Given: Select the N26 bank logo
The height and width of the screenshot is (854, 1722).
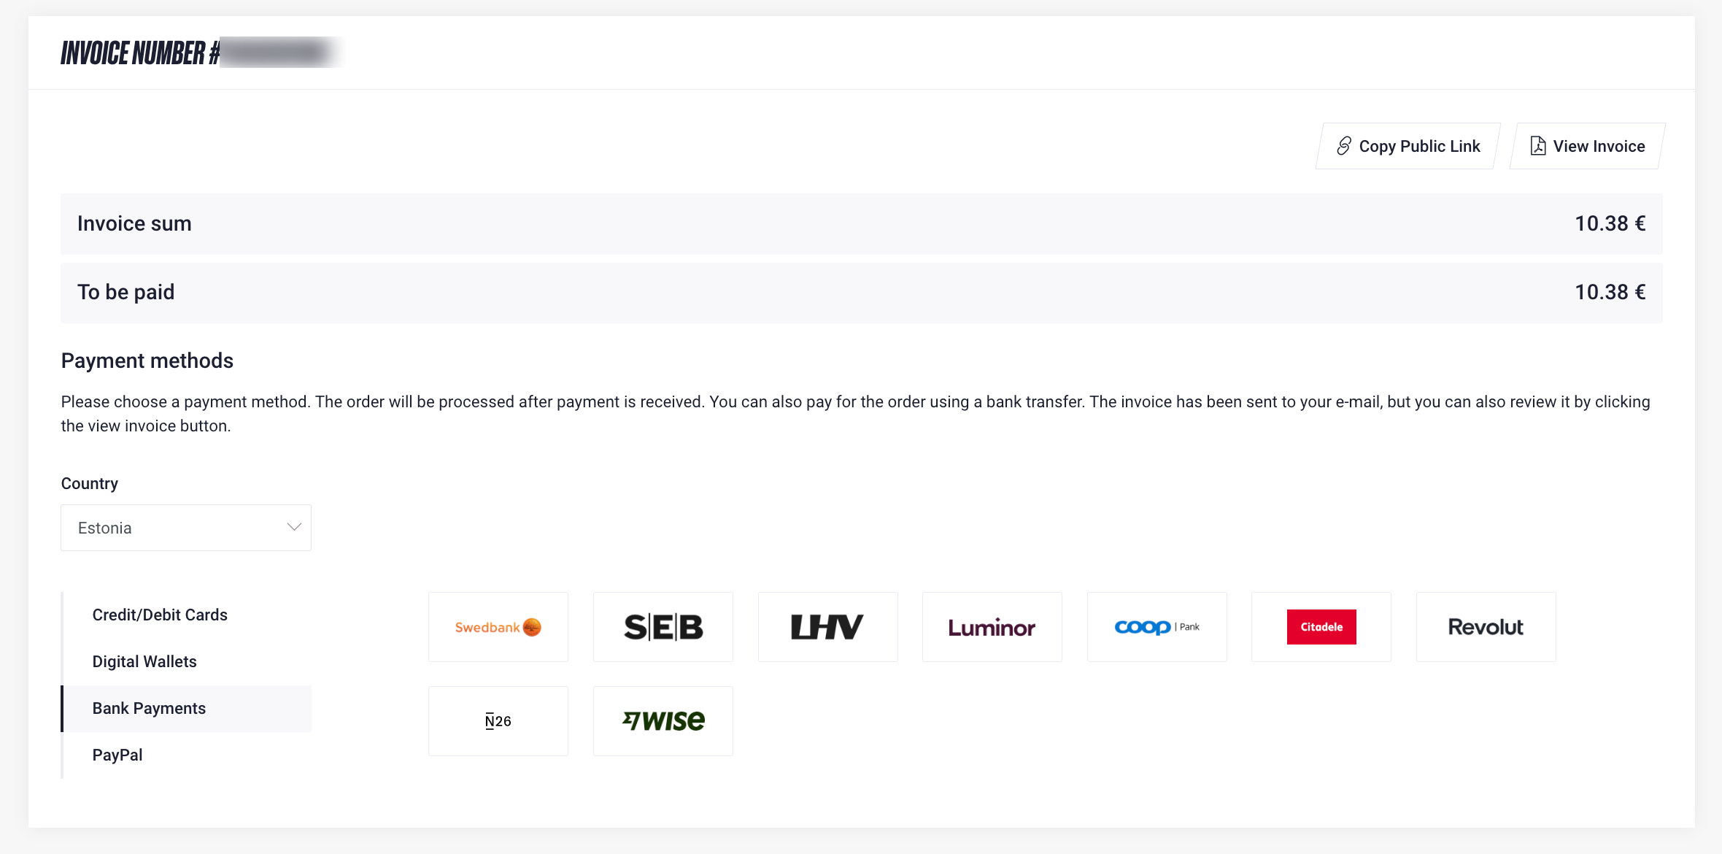Looking at the screenshot, I should coord(498,721).
